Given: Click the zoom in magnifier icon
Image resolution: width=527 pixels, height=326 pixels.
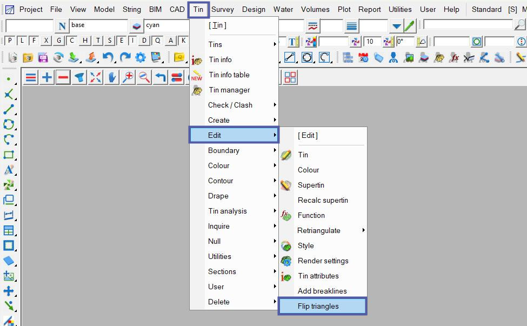Looking at the screenshot, I should point(128,78).
